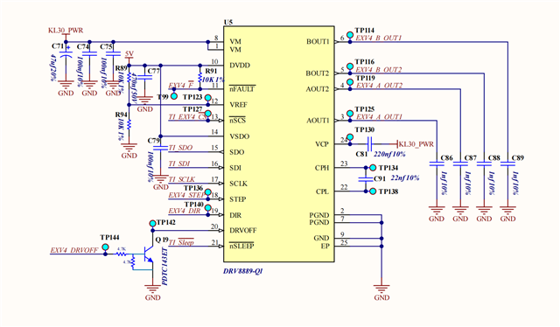This screenshot has height=327, width=560.
Task: Click the TP119 test point circle
Action: [x=350, y=82]
